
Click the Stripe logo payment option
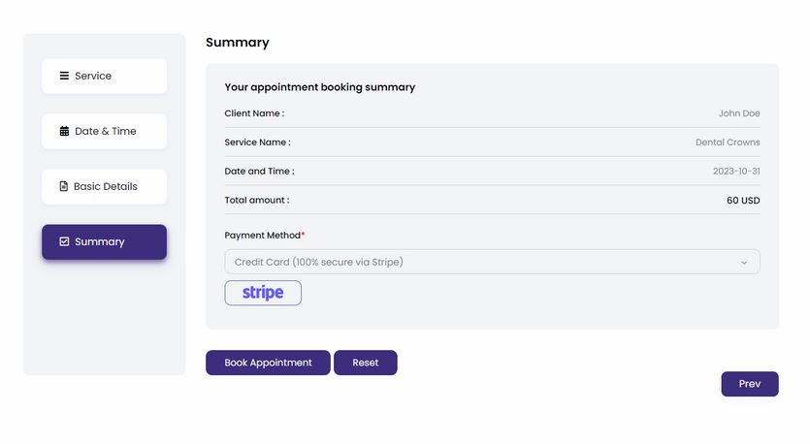(263, 293)
